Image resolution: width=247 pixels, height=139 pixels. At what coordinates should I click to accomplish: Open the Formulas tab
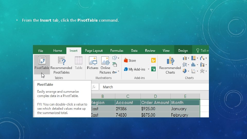coord(117,51)
